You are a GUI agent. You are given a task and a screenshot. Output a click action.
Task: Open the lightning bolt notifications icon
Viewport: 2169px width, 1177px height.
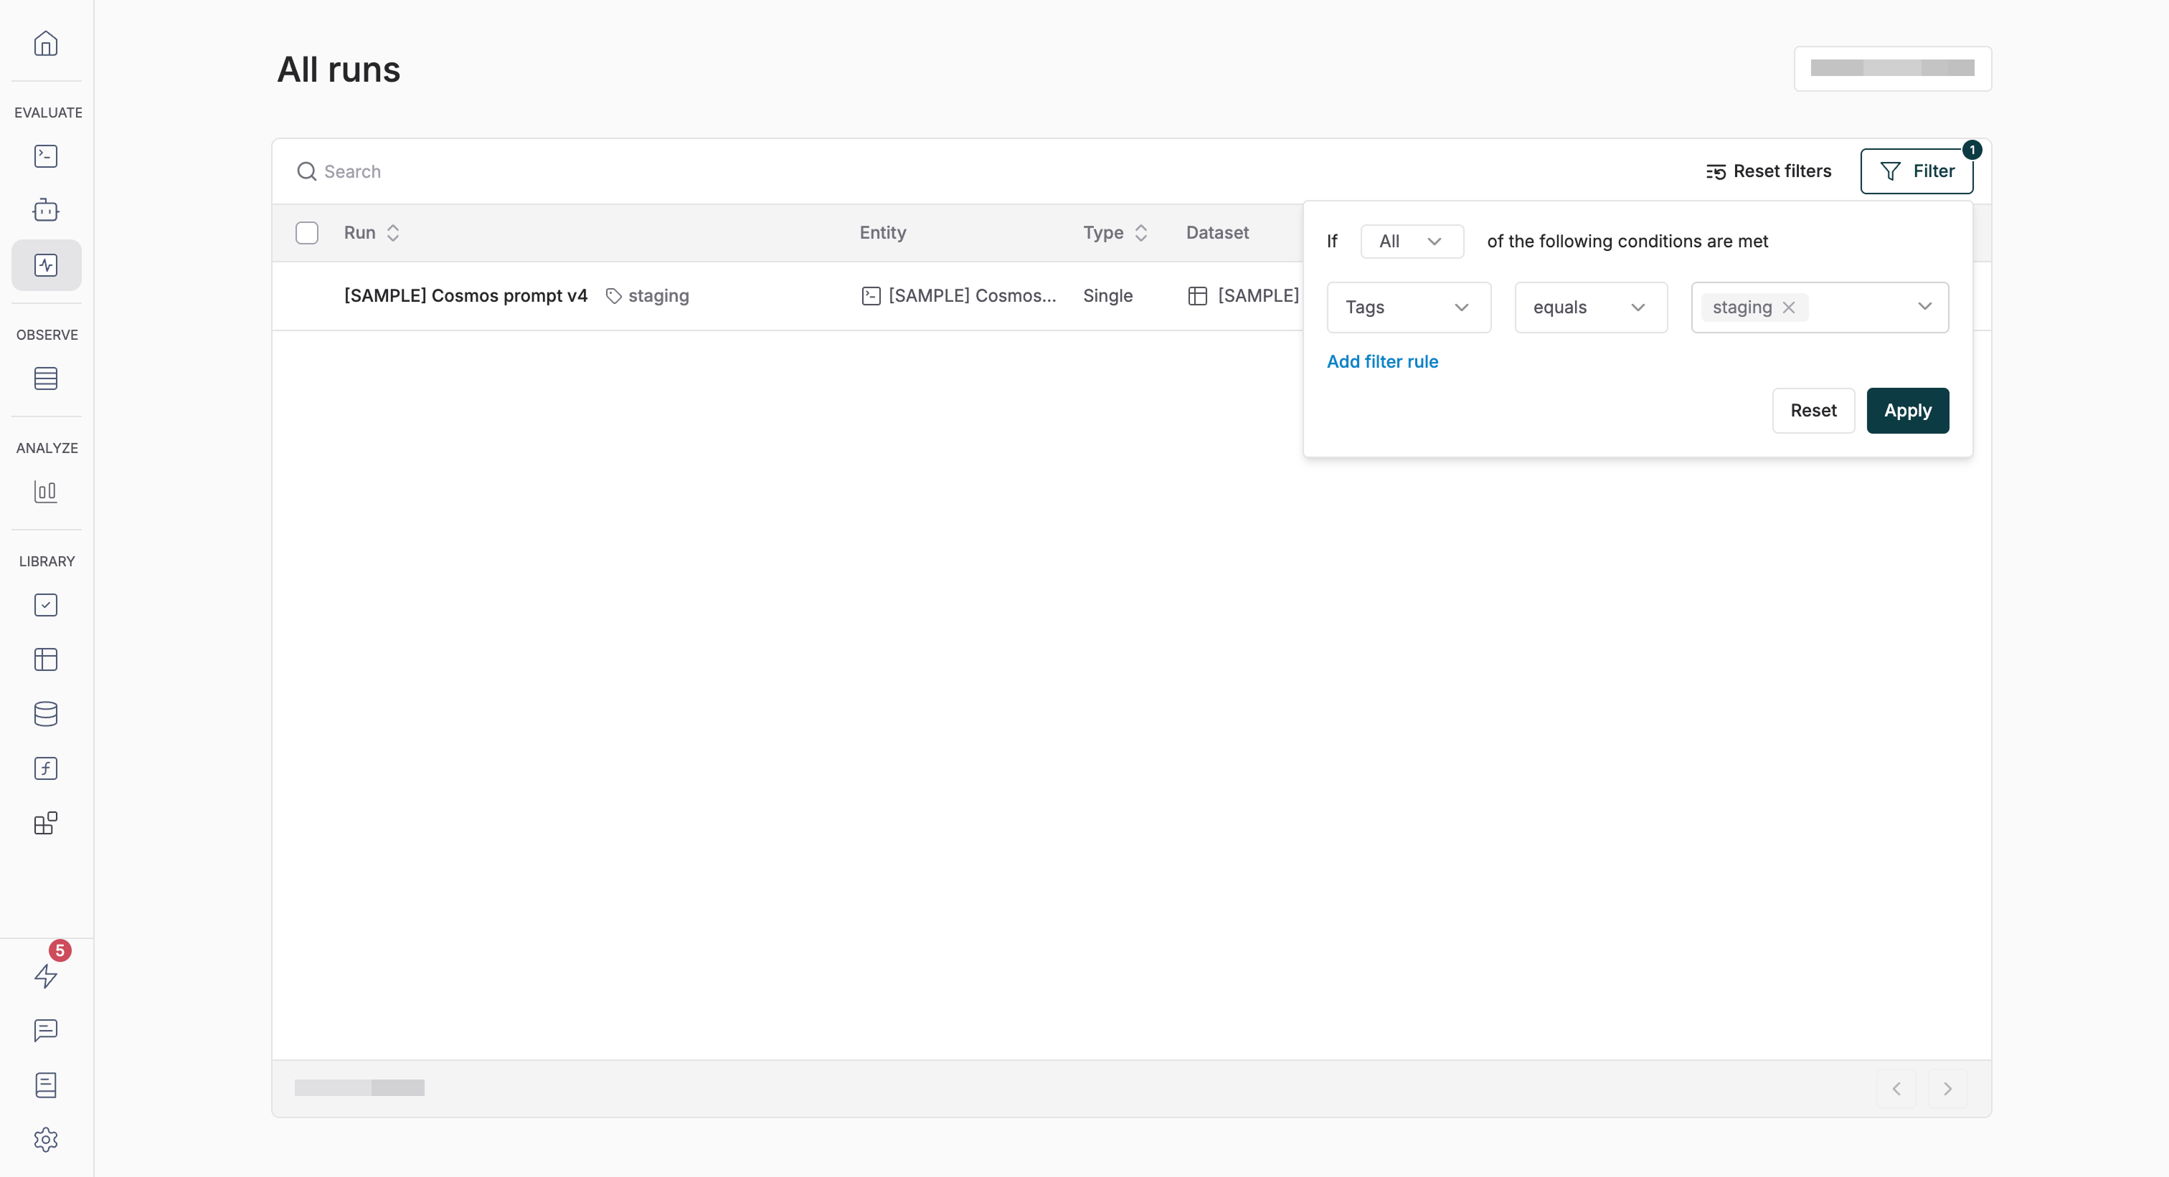(x=45, y=976)
